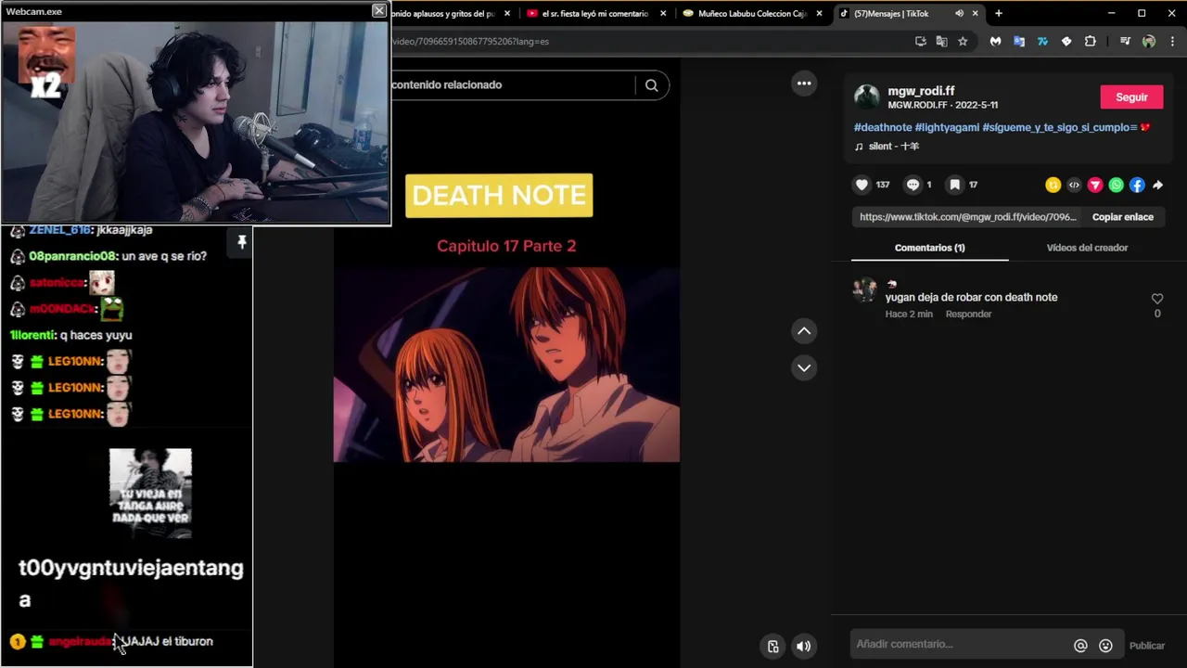Open the comments bubble icon showing 1
The width and height of the screenshot is (1187, 668).
(x=913, y=185)
